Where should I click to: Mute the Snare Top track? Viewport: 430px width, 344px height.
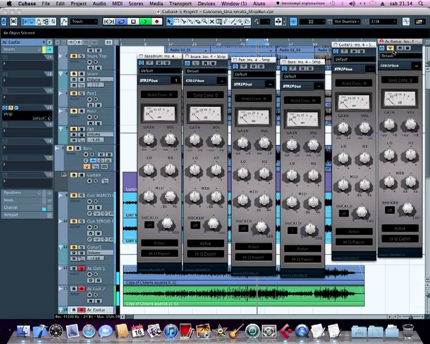(74, 56)
